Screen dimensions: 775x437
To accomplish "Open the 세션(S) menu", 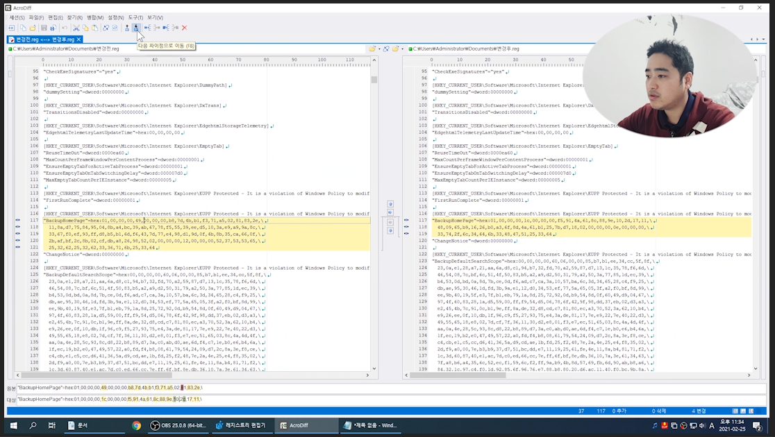I will [17, 18].
